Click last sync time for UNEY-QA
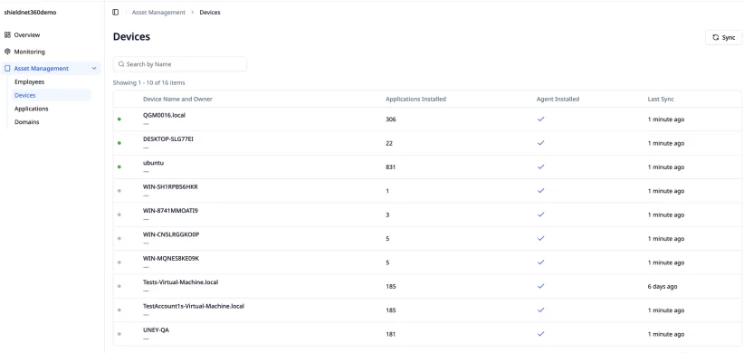Screen dimensions: 744x353 tap(666, 334)
